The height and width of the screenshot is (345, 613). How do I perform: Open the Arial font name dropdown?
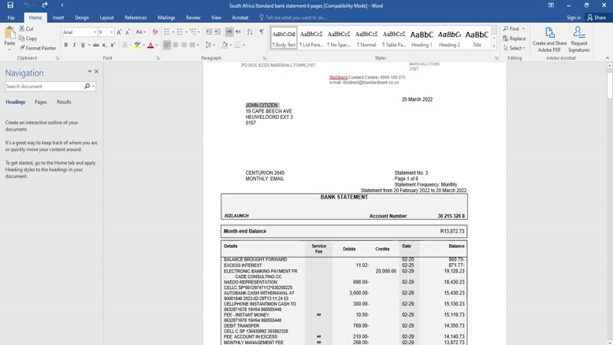94,32
